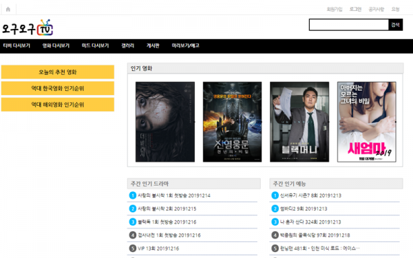
Task: Open the 미드 다시보기 menu
Action: [x=95, y=45]
